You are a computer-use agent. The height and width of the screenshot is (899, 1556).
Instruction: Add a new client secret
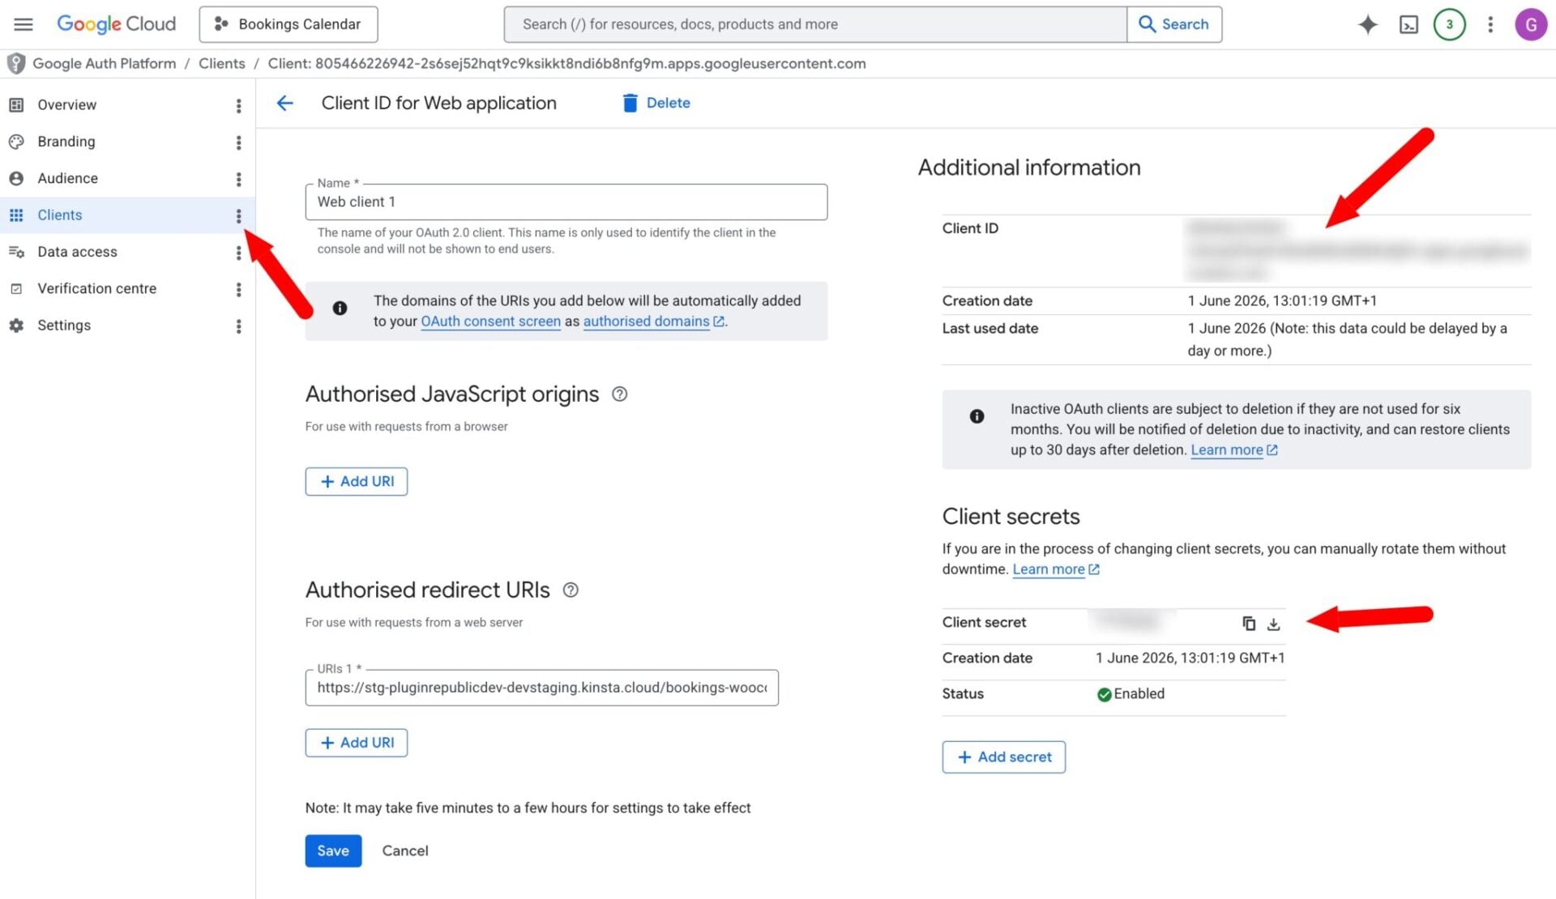(x=1003, y=757)
